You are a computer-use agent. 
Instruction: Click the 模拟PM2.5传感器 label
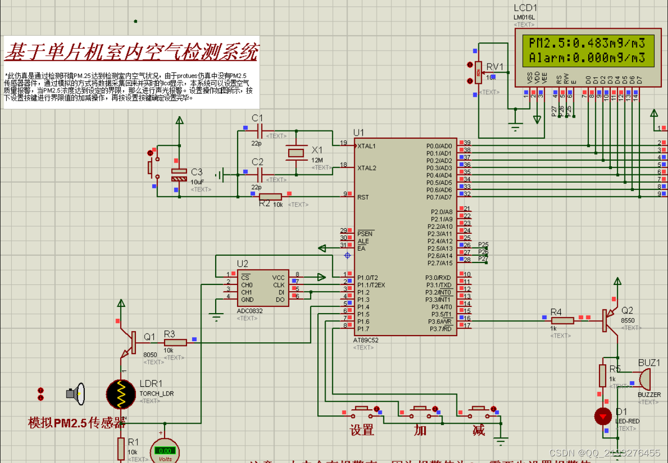[77, 423]
